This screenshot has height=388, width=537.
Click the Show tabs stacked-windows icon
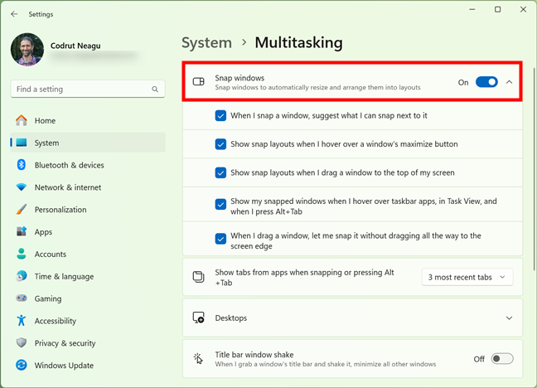[x=199, y=277]
